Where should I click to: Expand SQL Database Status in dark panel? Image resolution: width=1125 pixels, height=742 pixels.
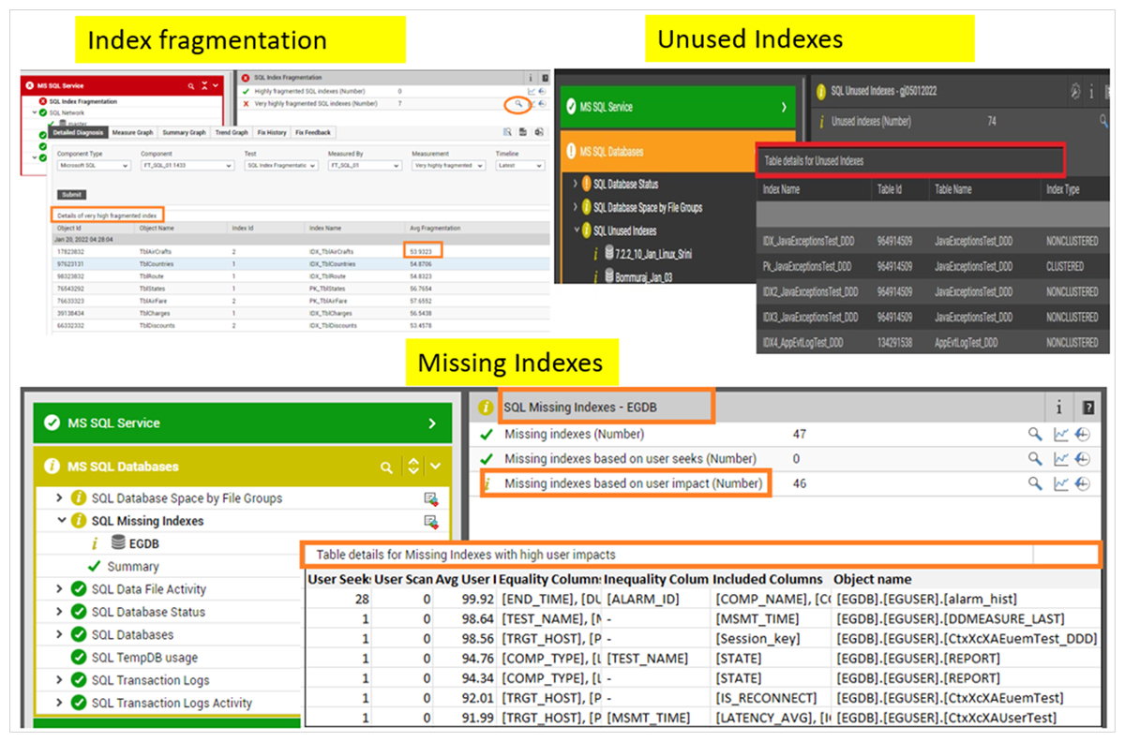pos(576,184)
